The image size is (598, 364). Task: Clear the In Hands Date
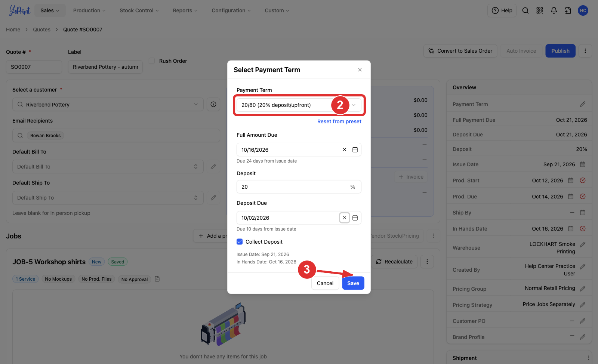(583, 229)
